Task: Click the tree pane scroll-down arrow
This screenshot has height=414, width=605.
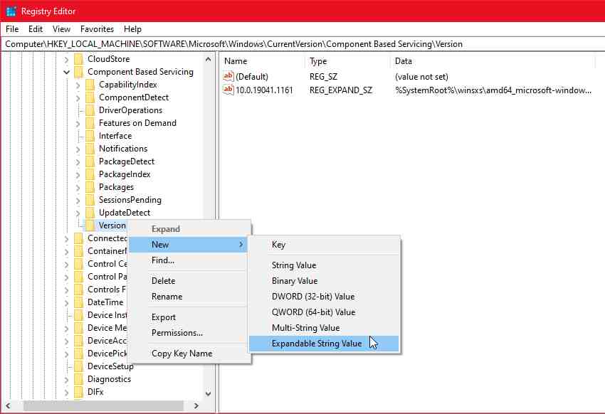Action: 209,393
